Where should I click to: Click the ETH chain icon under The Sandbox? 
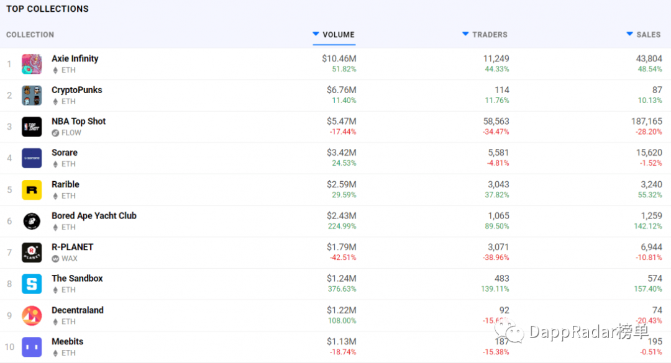(55, 290)
